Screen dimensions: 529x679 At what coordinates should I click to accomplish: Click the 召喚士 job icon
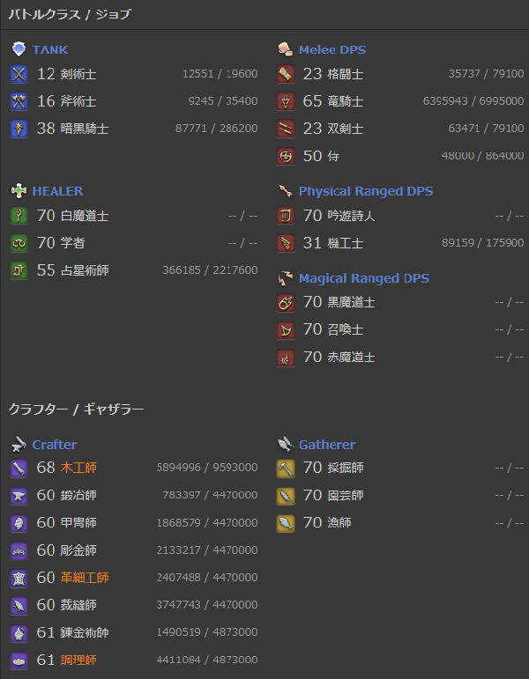[286, 329]
